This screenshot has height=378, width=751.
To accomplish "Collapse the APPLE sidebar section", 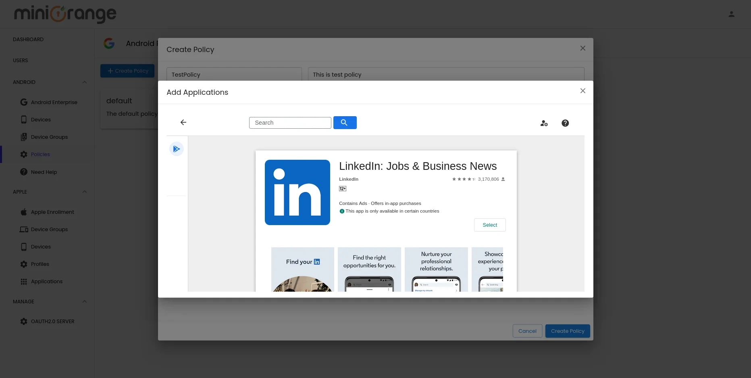I will click(x=85, y=192).
